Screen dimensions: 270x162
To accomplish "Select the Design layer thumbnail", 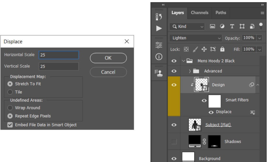I will point(201,84).
